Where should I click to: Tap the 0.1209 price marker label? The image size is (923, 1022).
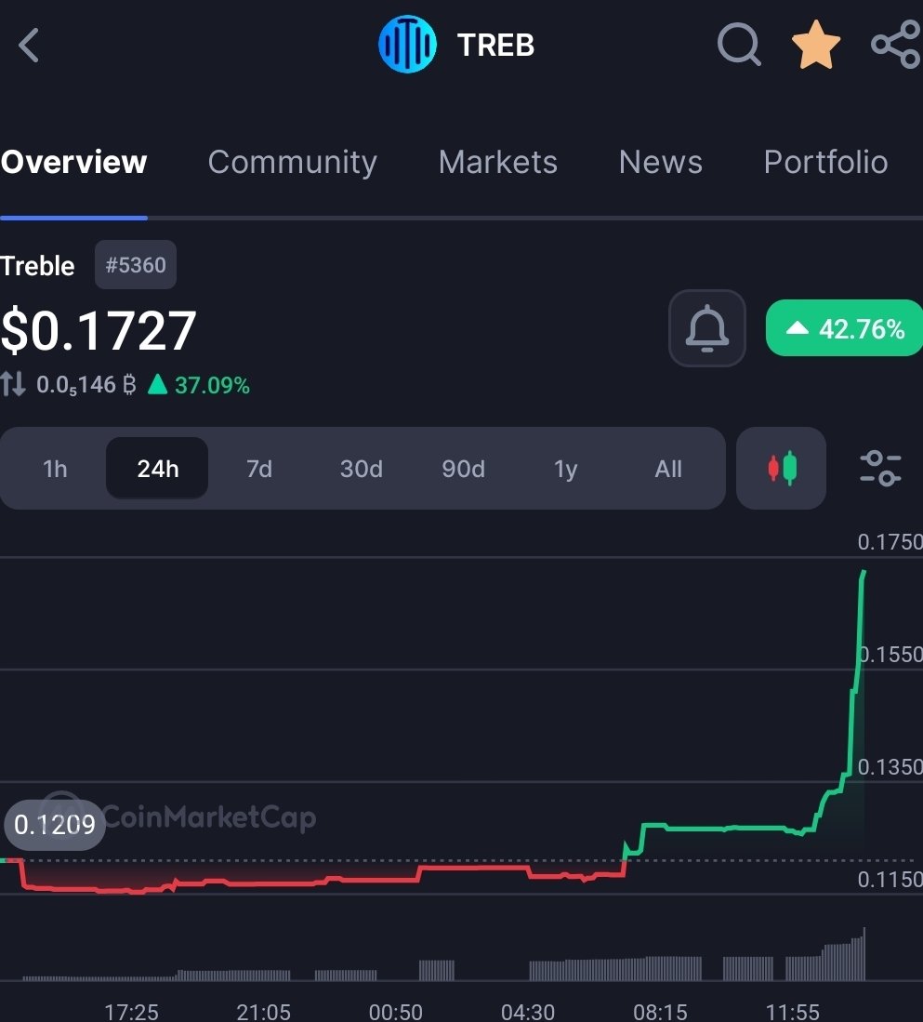click(x=55, y=825)
